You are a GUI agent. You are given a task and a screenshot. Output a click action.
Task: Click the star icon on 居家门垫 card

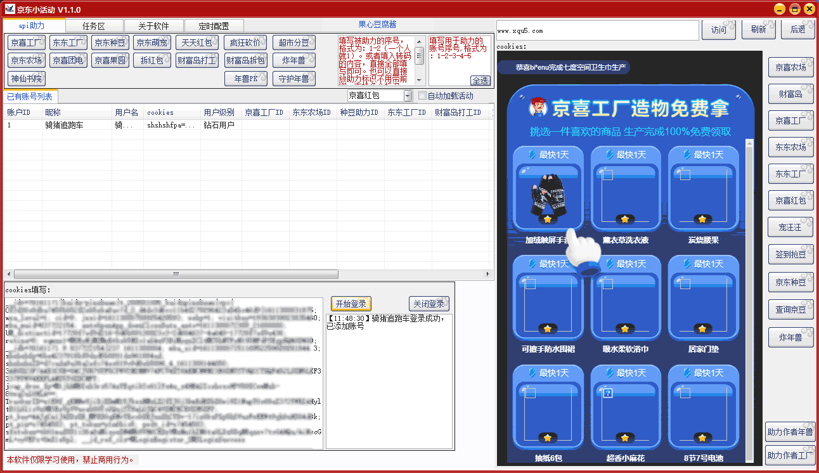pyautogui.click(x=702, y=328)
